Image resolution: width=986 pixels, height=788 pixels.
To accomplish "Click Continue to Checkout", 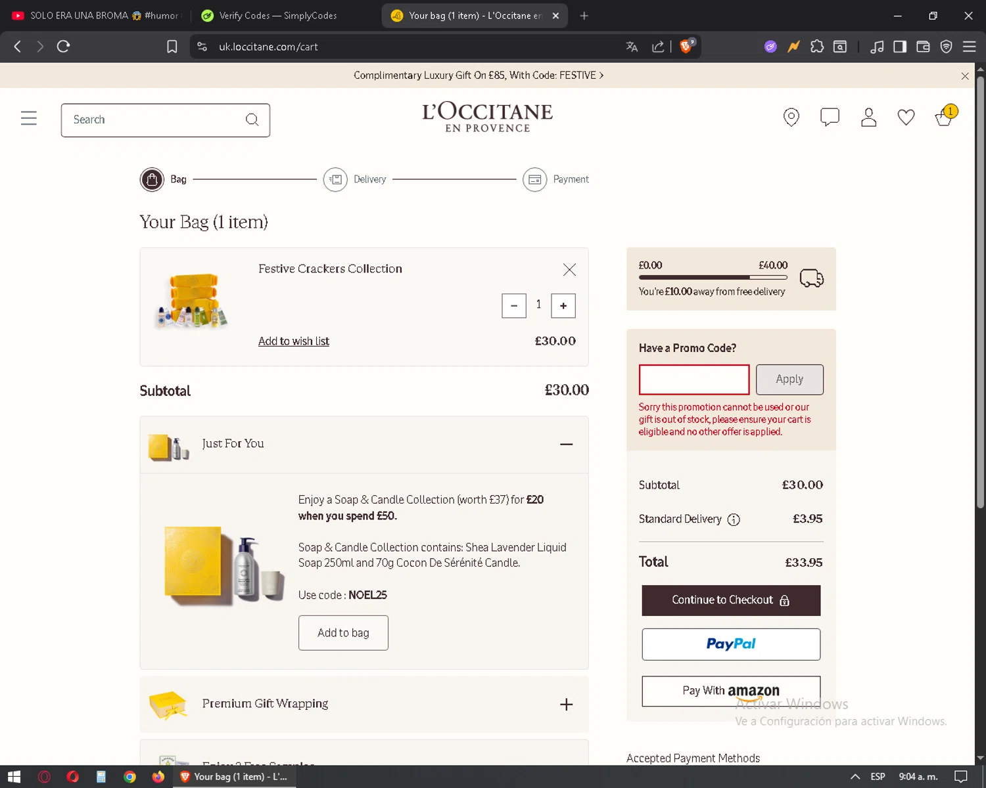I will click(731, 600).
